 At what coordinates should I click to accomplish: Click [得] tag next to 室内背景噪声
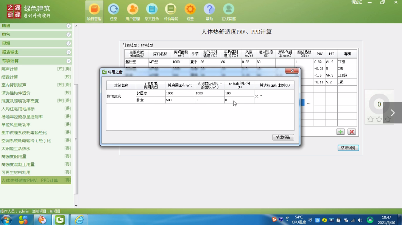click(x=68, y=85)
